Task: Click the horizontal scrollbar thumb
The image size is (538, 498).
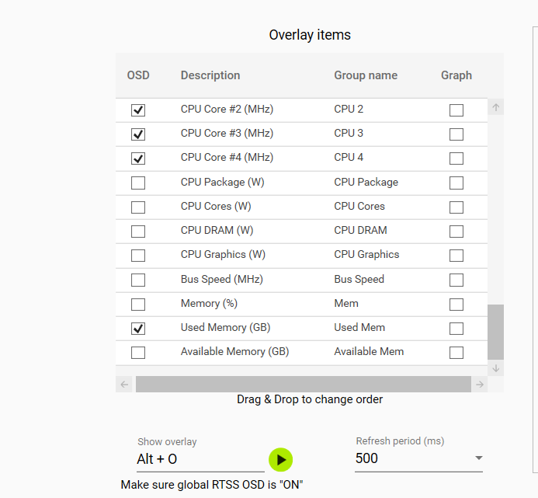Action: click(303, 385)
